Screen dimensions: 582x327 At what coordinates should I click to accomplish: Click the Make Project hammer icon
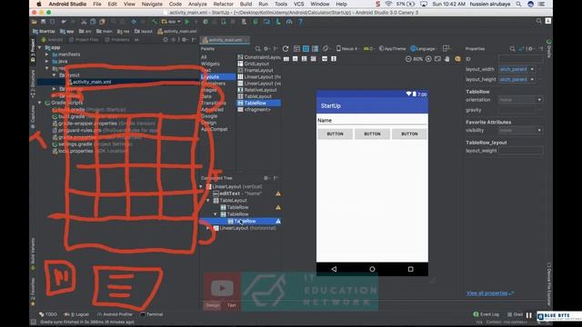click(155, 22)
